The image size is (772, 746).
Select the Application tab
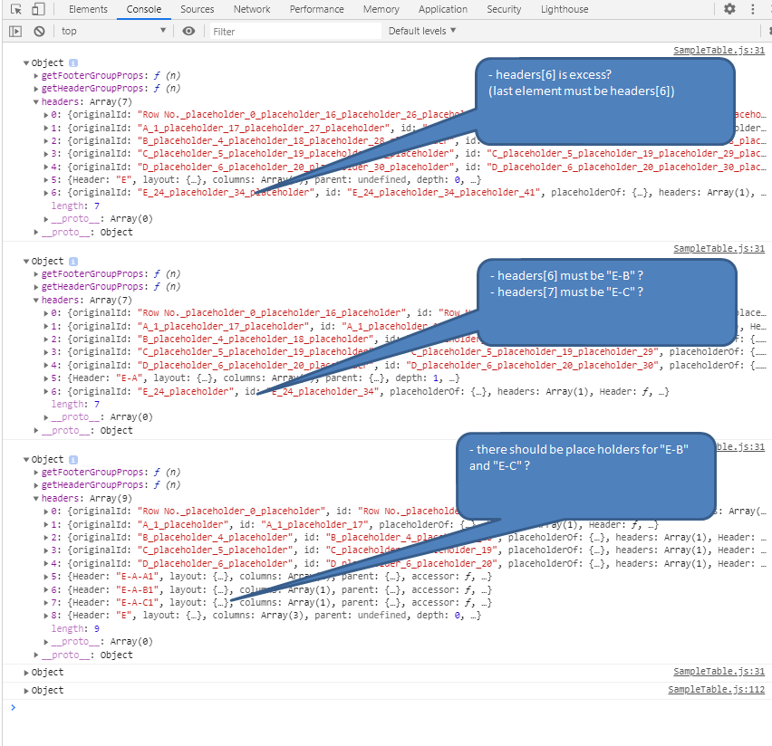442,9
